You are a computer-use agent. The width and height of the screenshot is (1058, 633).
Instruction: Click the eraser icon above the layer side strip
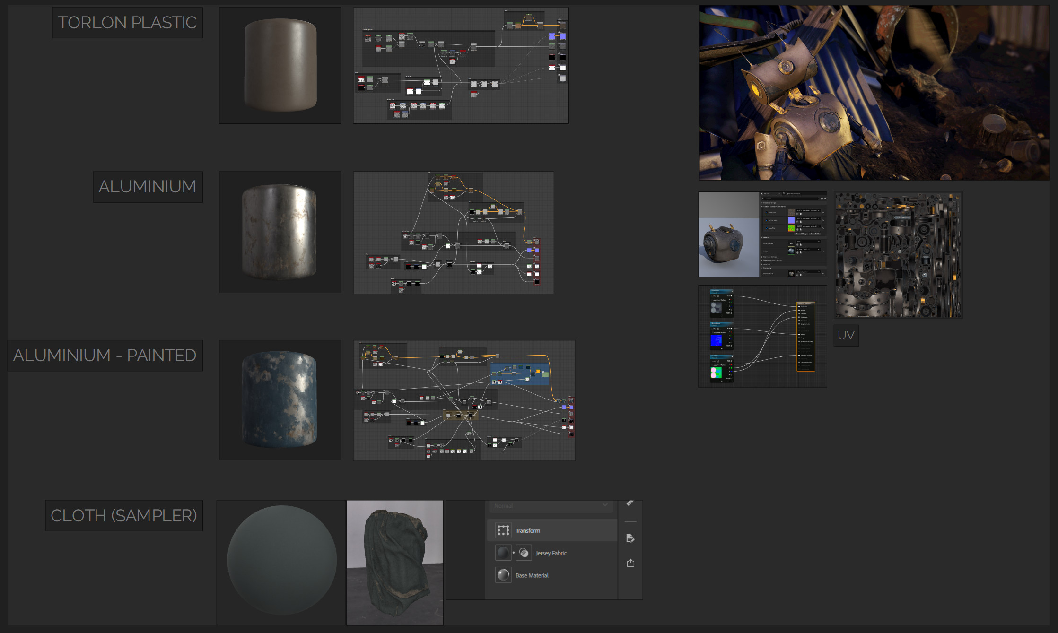(630, 503)
